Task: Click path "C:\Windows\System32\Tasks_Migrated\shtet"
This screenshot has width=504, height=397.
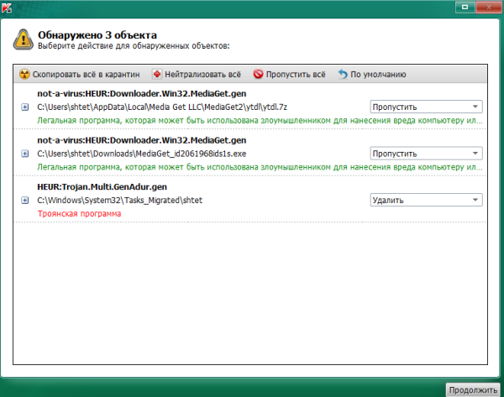Action: tap(119, 201)
